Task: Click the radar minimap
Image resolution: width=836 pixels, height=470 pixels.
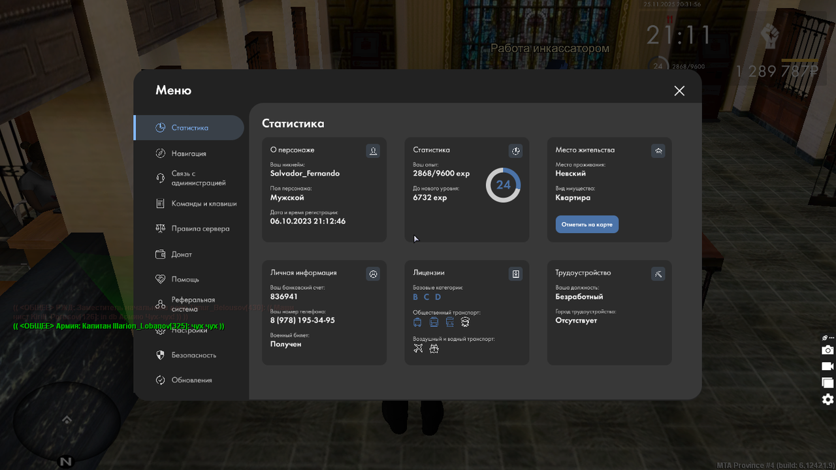Action: coord(67,421)
